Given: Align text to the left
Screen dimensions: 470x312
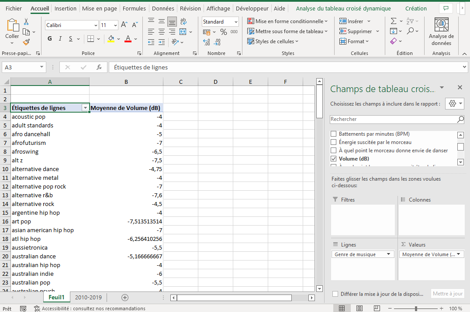Looking at the screenshot, I should click(151, 31).
